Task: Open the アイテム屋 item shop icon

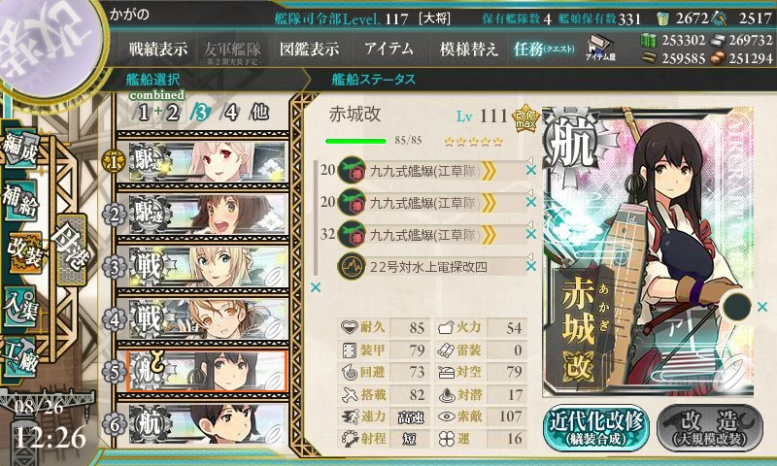Action: pos(600,48)
